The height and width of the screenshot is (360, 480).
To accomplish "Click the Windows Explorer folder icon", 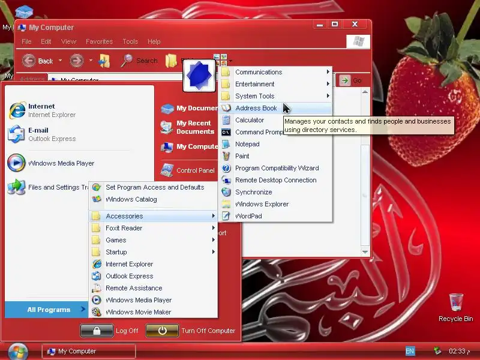I will click(226, 204).
